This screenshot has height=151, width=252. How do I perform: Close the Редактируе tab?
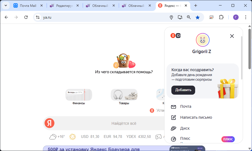78,6
